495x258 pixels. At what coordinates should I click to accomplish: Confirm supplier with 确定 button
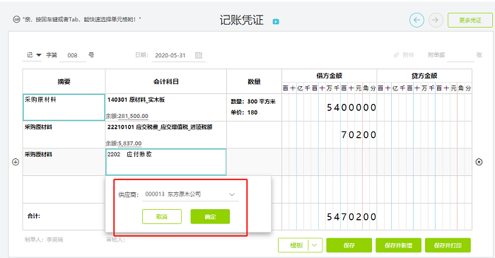tap(210, 217)
